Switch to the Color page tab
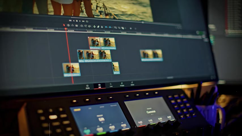242x136 pixels. [x=111, y=85]
